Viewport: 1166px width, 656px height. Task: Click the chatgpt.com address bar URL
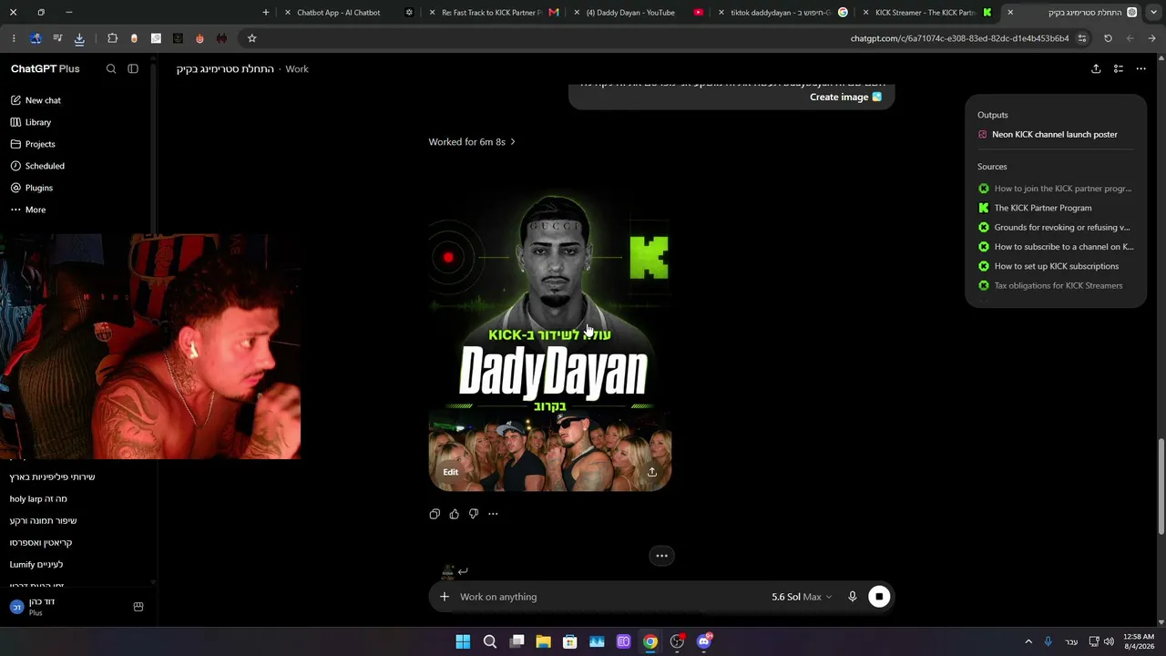click(959, 38)
